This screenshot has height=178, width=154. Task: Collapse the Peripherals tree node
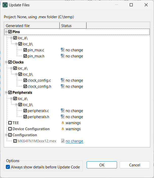[x=7, y=93]
